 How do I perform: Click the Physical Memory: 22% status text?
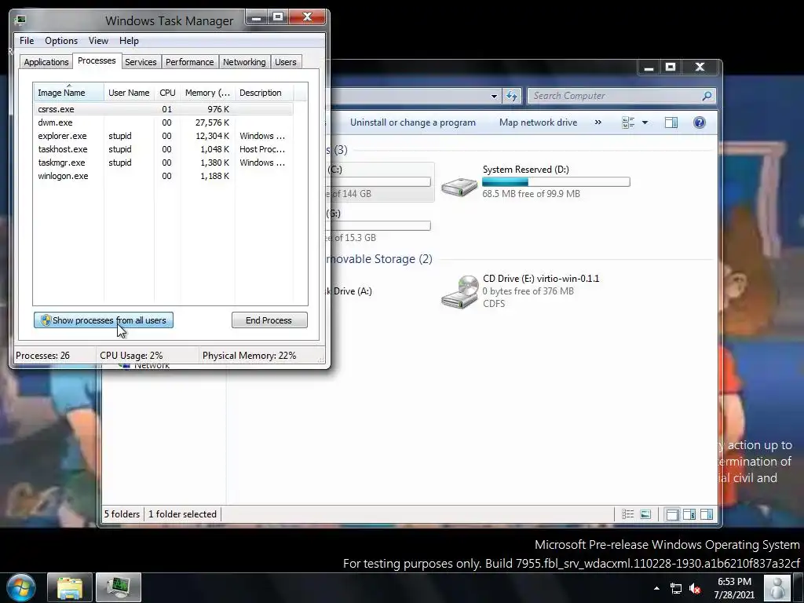click(x=249, y=356)
